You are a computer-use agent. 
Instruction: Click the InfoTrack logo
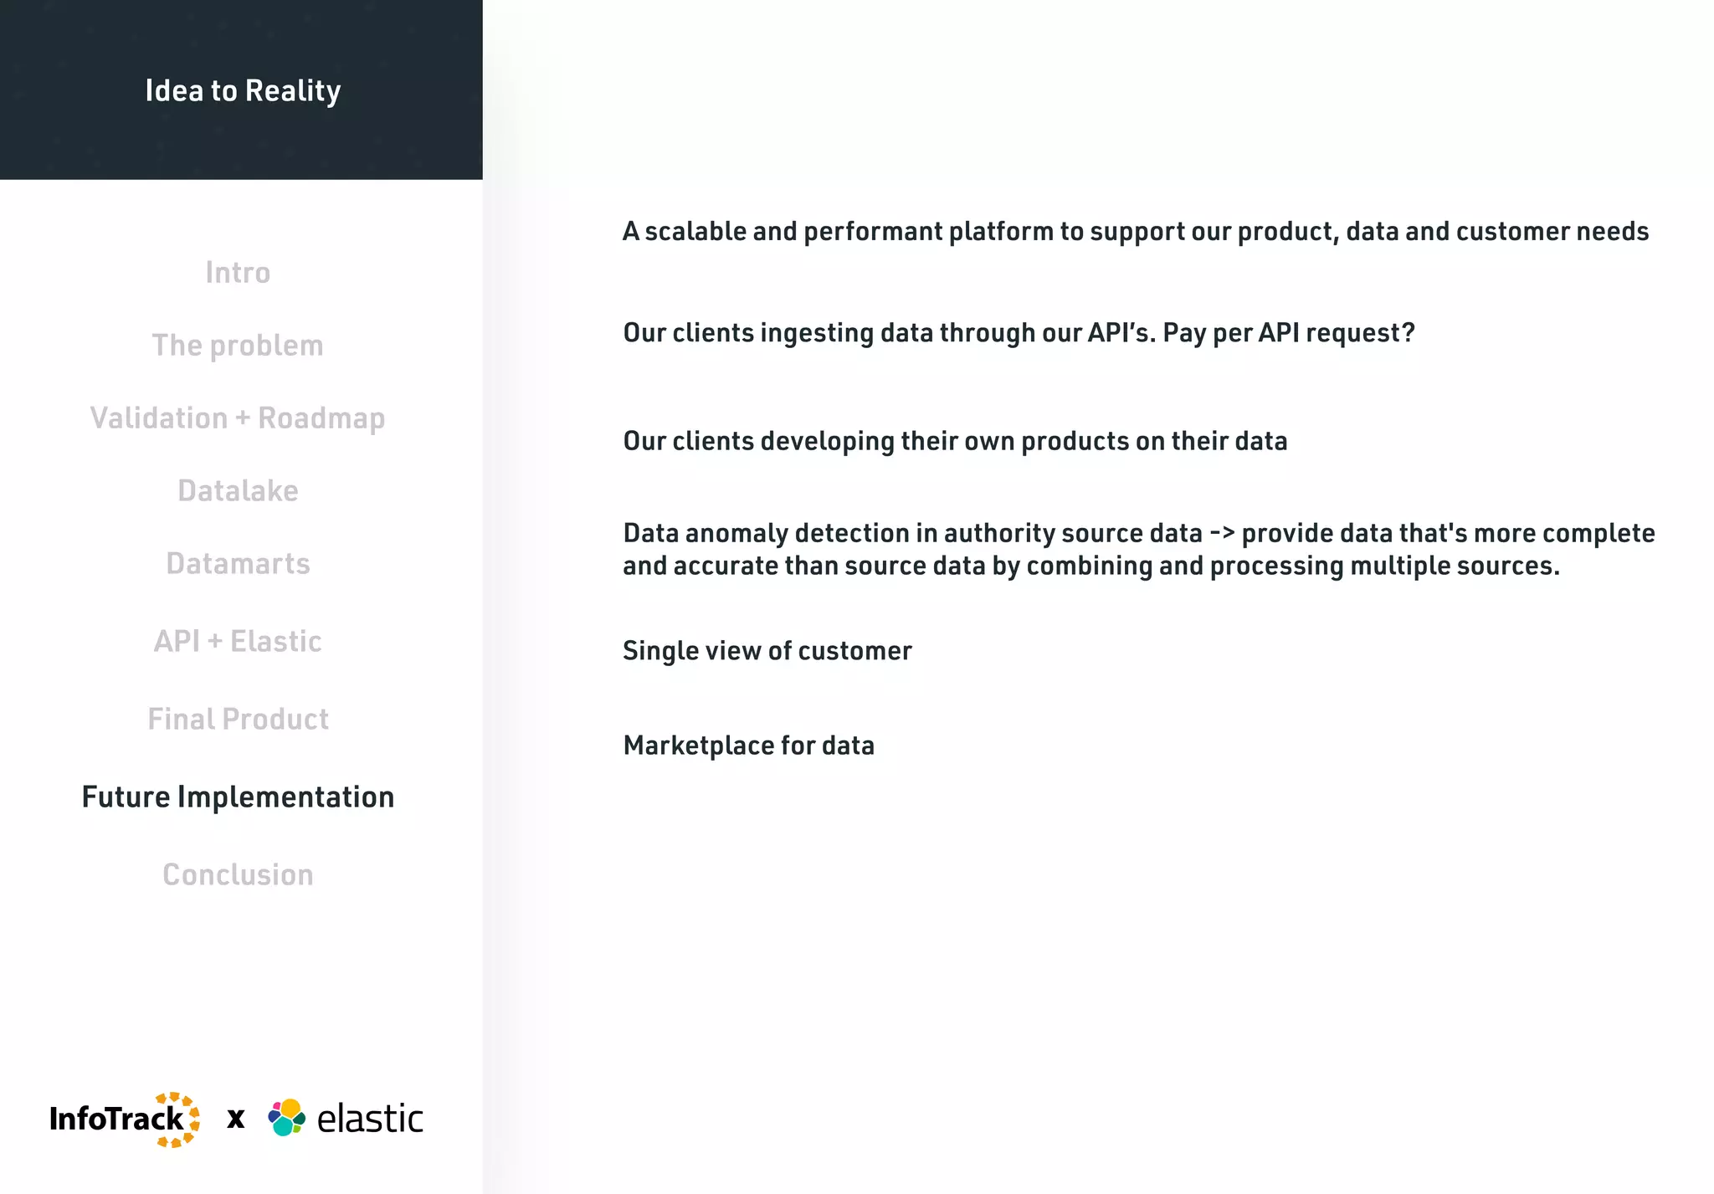click(x=124, y=1119)
